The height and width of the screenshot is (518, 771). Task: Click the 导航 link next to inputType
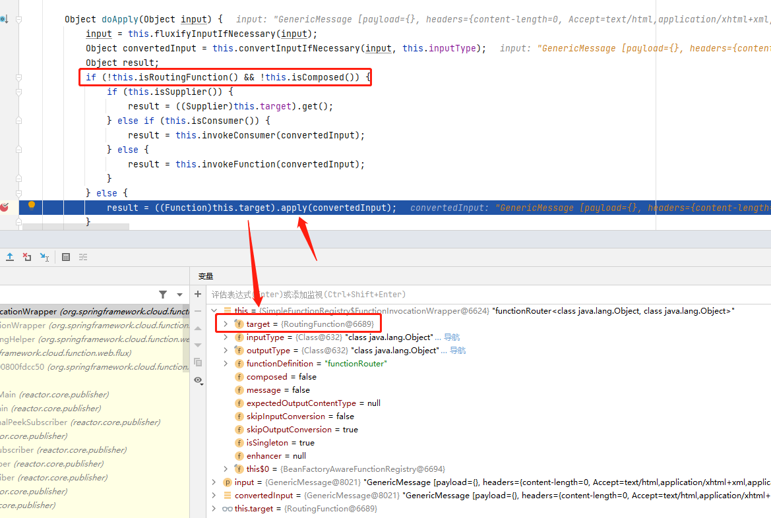452,337
